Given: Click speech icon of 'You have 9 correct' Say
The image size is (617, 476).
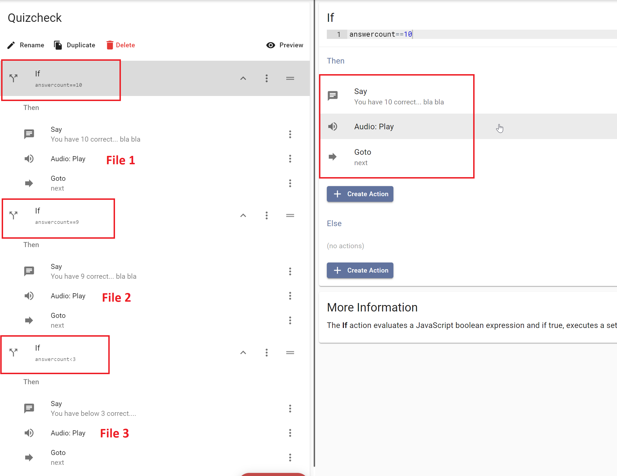Looking at the screenshot, I should point(29,271).
